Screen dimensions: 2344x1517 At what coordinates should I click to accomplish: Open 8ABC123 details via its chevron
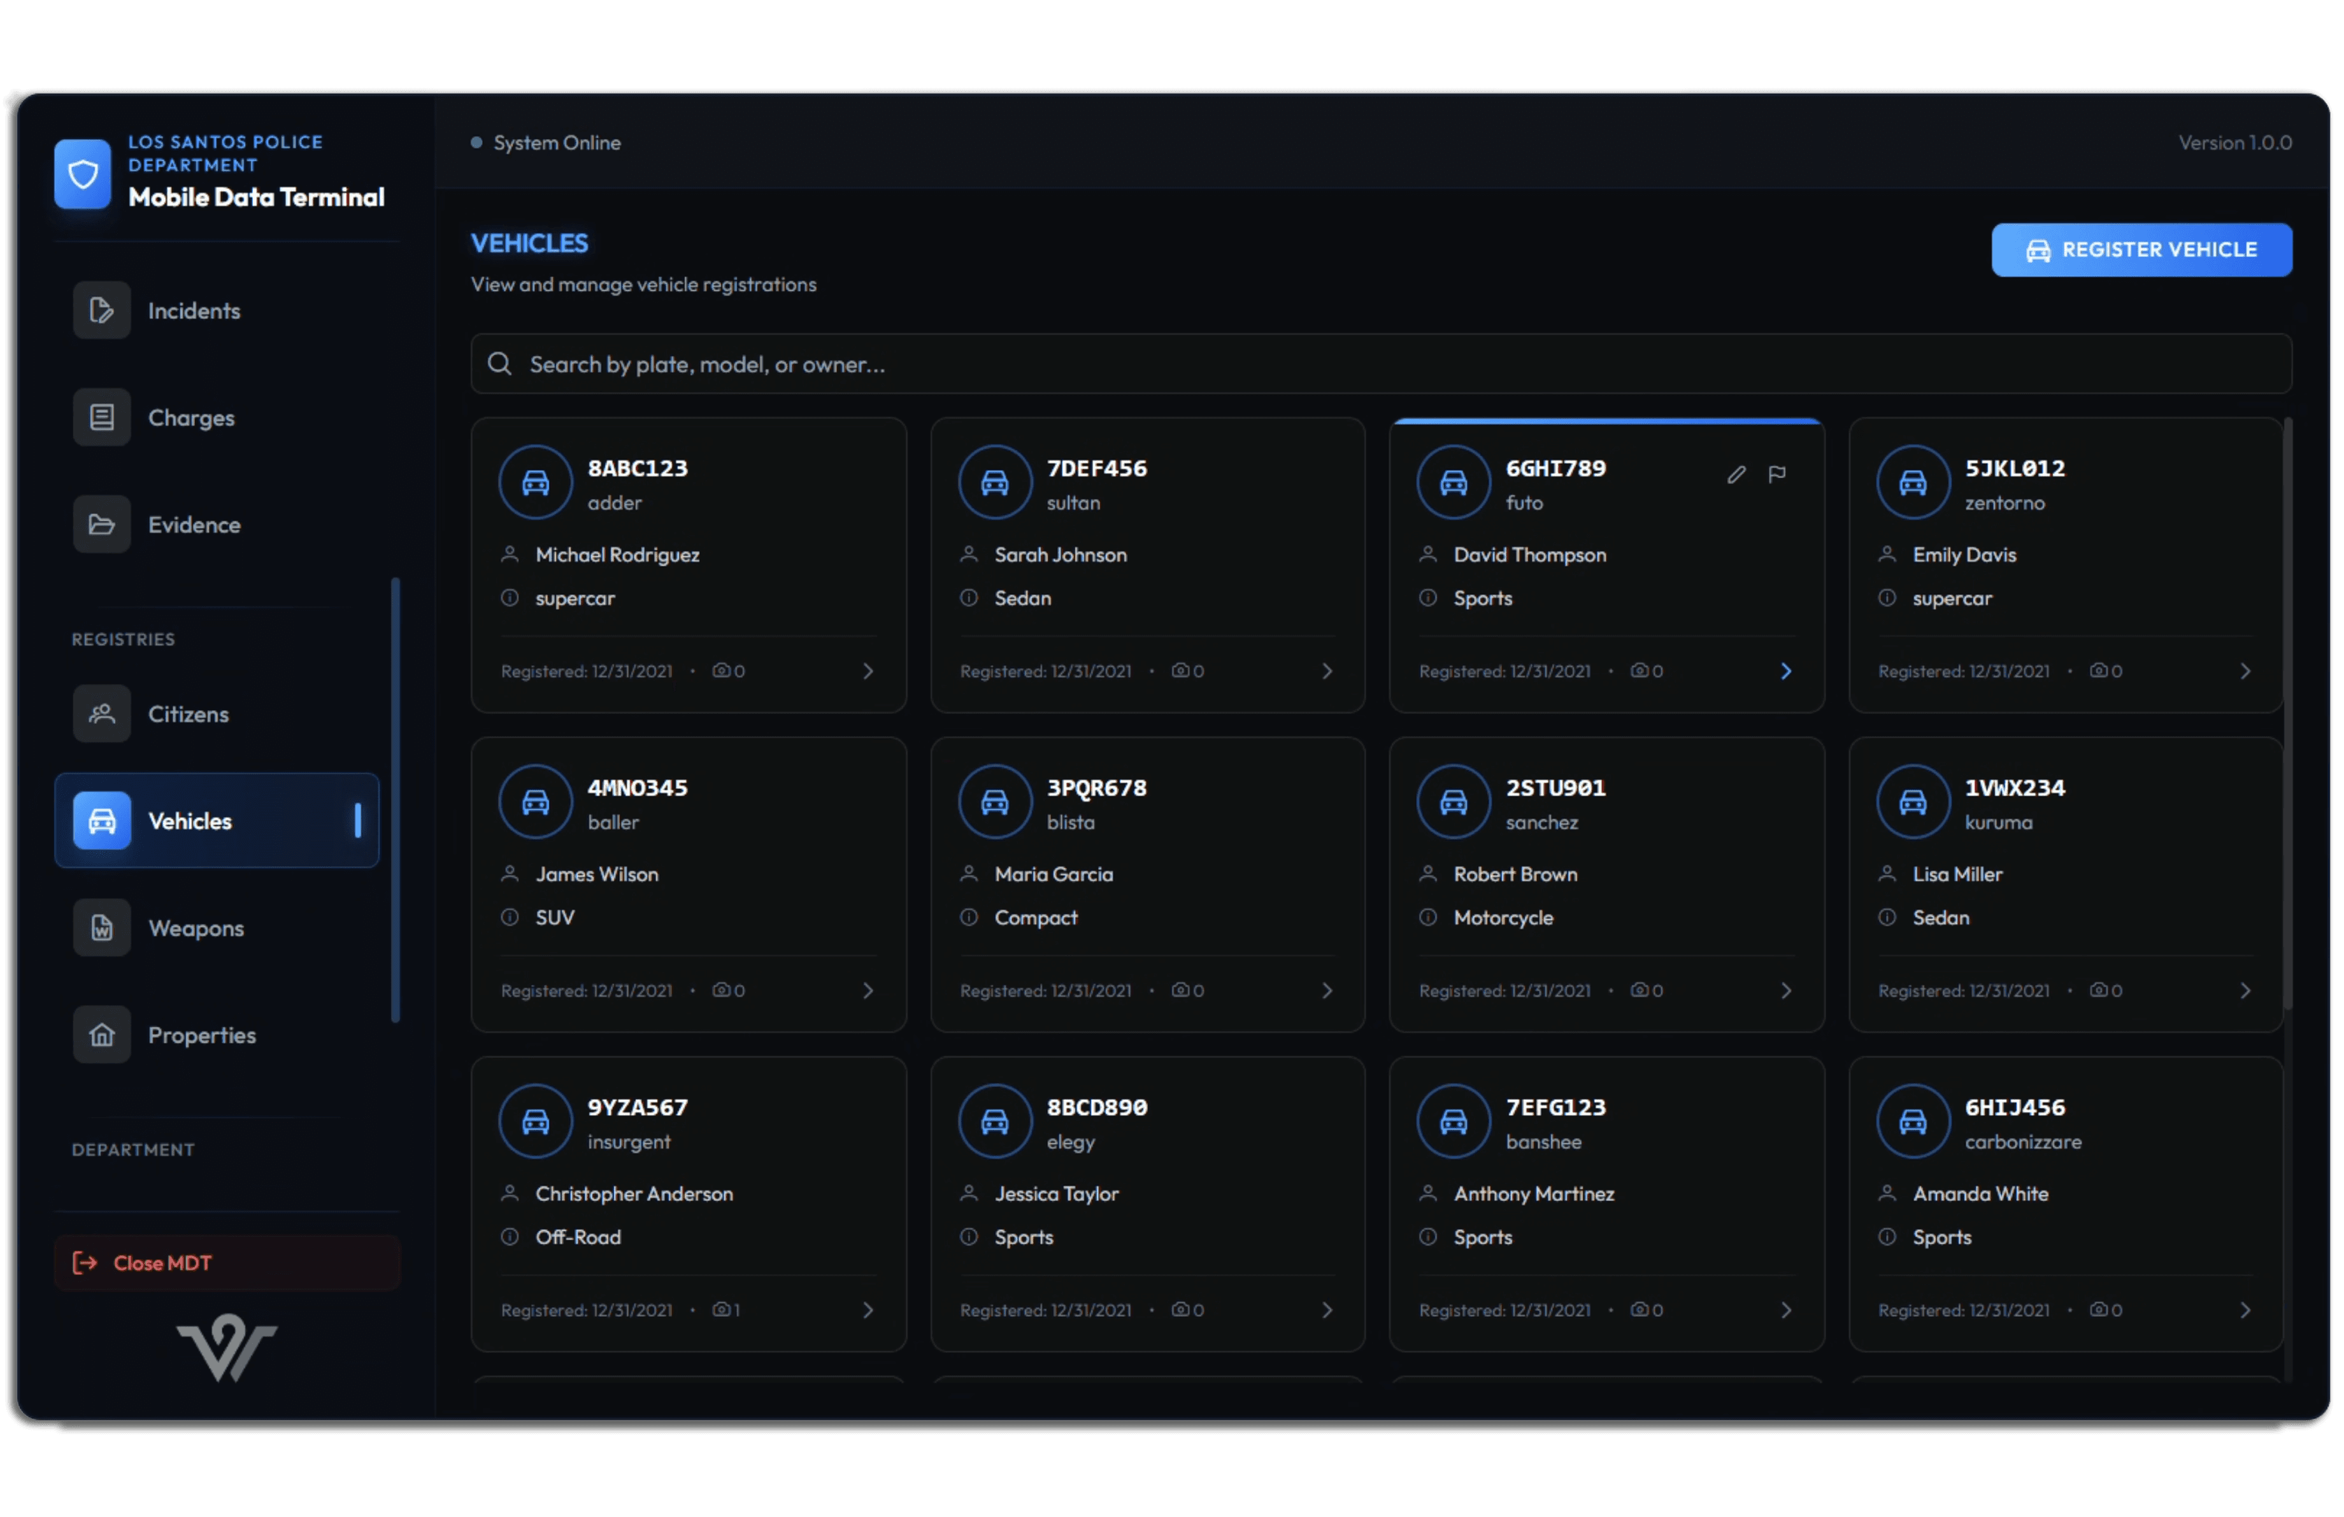click(x=868, y=671)
